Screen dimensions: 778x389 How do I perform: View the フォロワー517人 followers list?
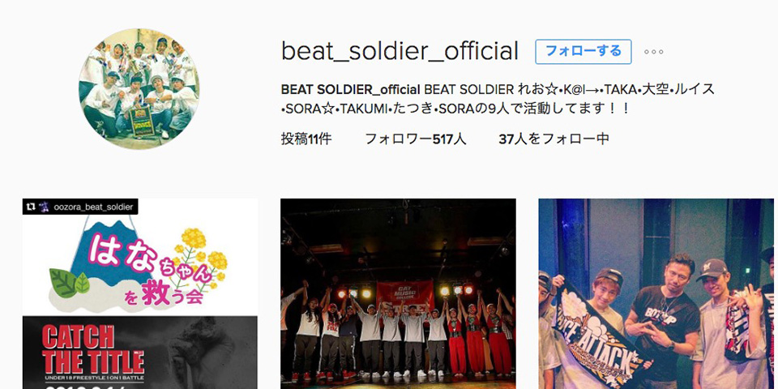[x=415, y=139]
